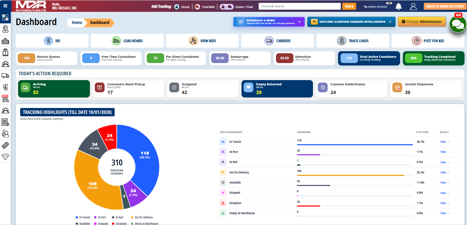Click the Final Mile truck icon
The height and width of the screenshot is (225, 467).
point(197,6)
